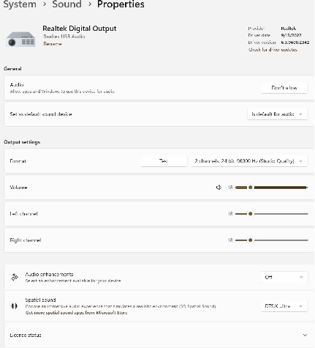Get more spatial sound apps from Store

tap(76, 313)
